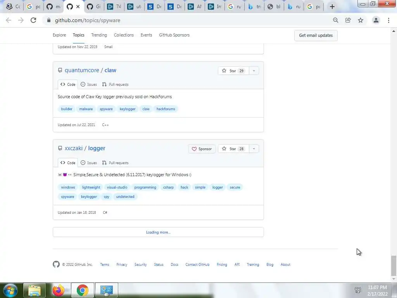The width and height of the screenshot is (397, 298).
Task: Open Trending in GitHub nav
Action: 99,35
